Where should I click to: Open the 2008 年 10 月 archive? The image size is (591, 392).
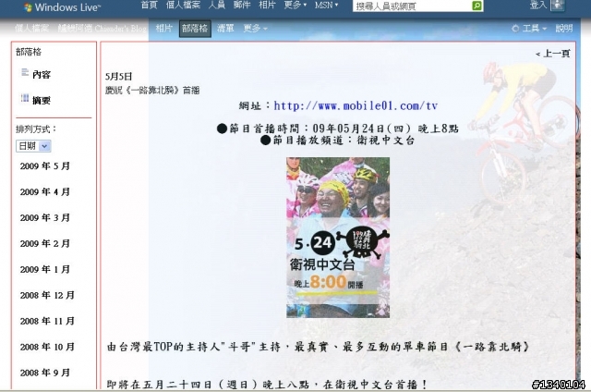47,347
